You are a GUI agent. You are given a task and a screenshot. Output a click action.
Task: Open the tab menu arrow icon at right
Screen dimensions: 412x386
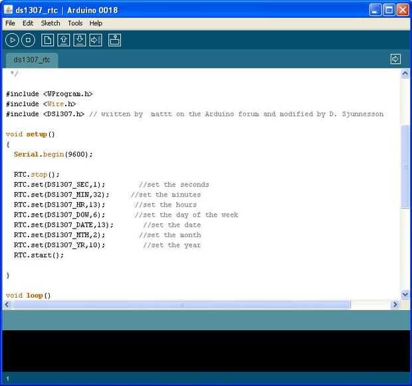point(395,59)
